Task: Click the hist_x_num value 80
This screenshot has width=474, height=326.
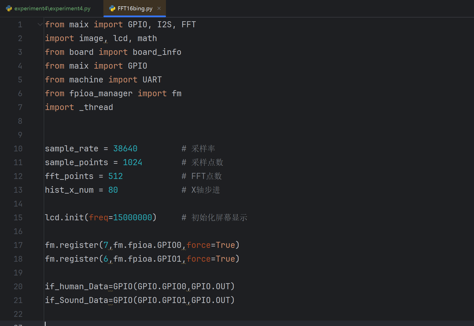Action: pos(113,190)
